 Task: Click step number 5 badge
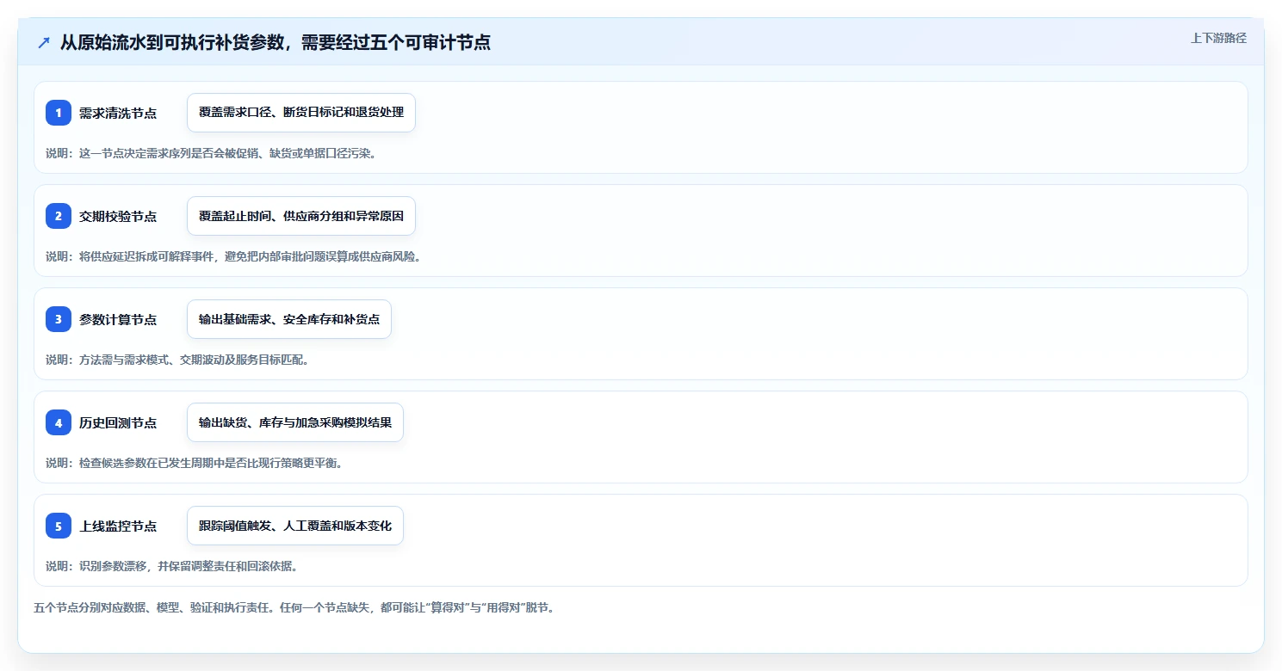[x=59, y=526]
